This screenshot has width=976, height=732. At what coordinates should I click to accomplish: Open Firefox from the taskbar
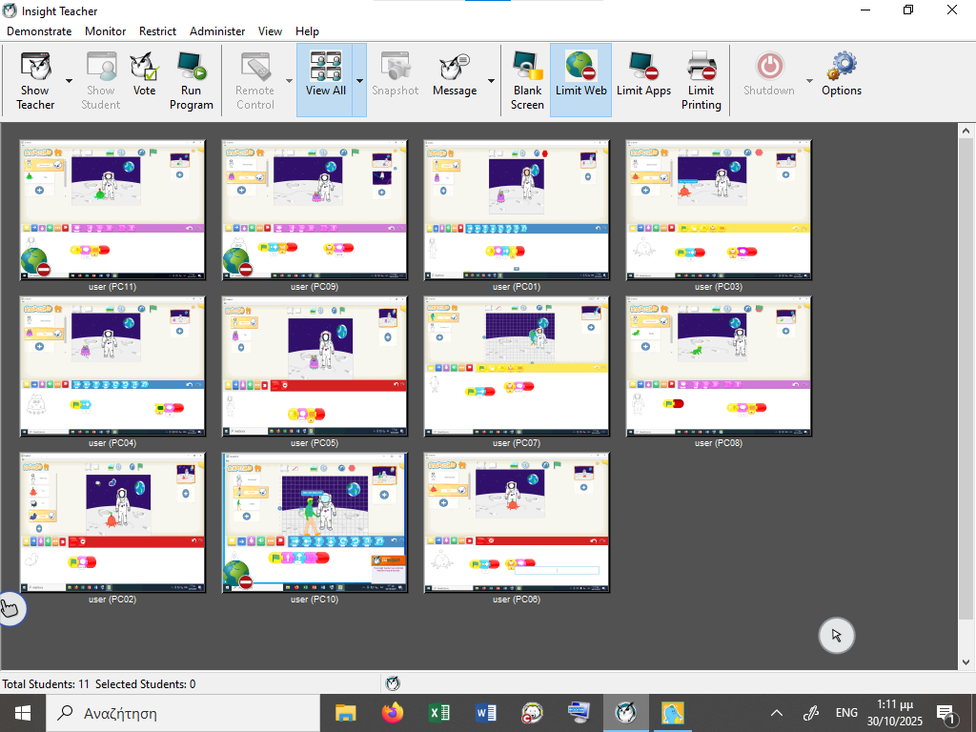[x=392, y=713]
